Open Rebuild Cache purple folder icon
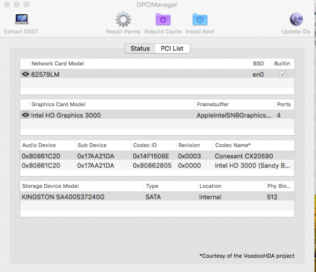The height and width of the screenshot is (272, 316). [163, 19]
